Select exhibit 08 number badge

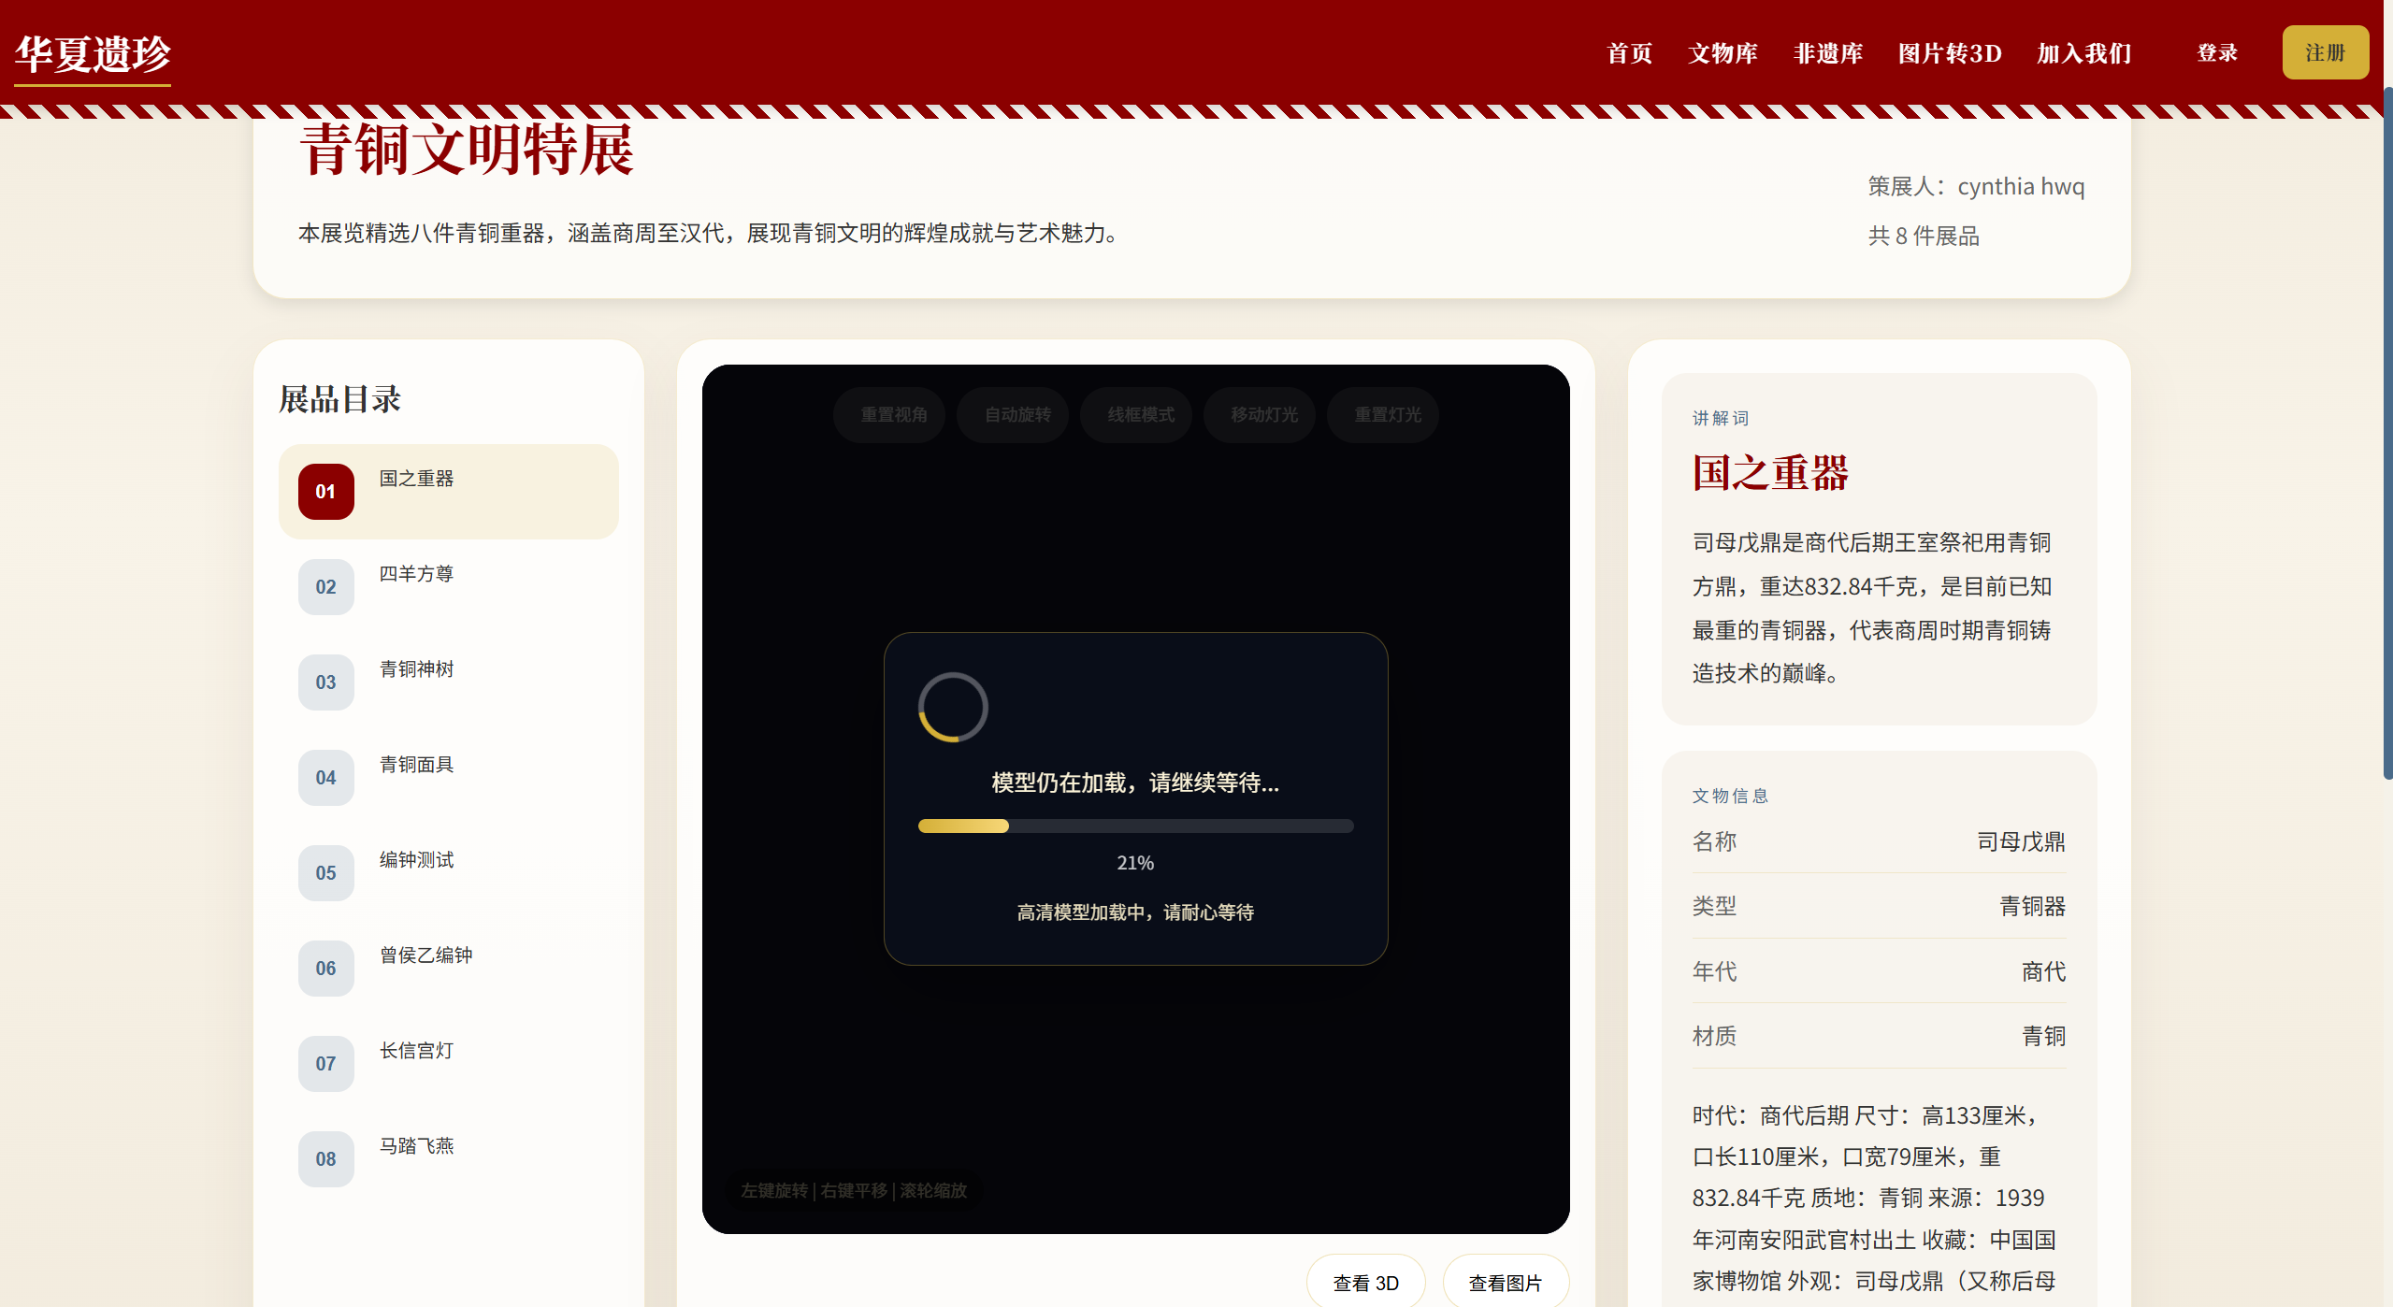(325, 1159)
